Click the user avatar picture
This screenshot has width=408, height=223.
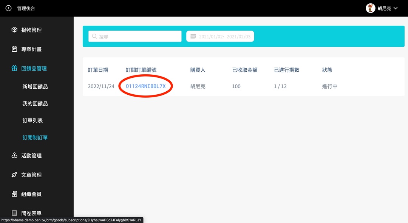click(x=371, y=8)
